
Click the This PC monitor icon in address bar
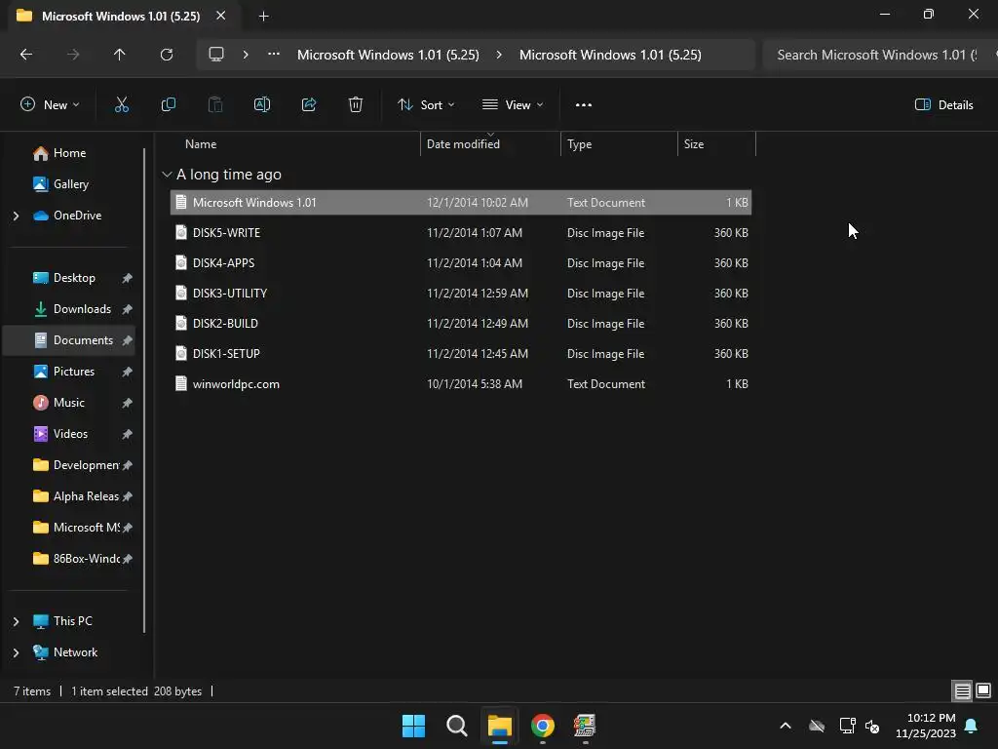pyautogui.click(x=216, y=55)
